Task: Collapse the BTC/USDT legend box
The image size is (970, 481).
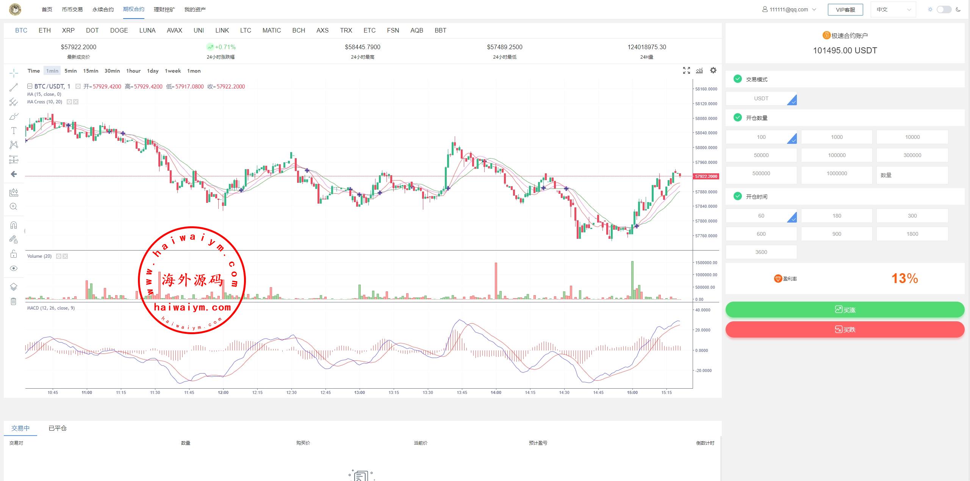Action: tap(30, 86)
